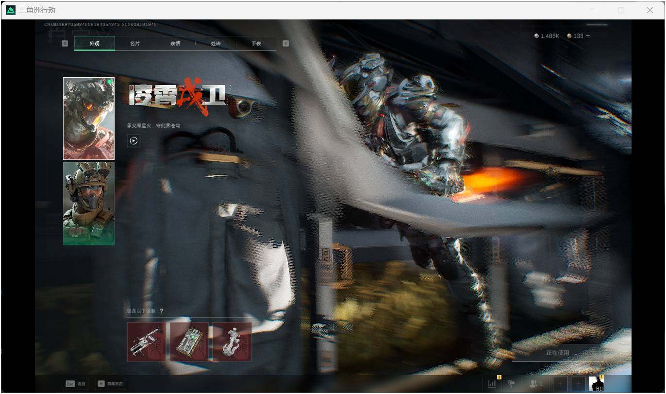The width and height of the screenshot is (666, 394).
Task: Open the 手表 tab
Action: click(x=256, y=43)
